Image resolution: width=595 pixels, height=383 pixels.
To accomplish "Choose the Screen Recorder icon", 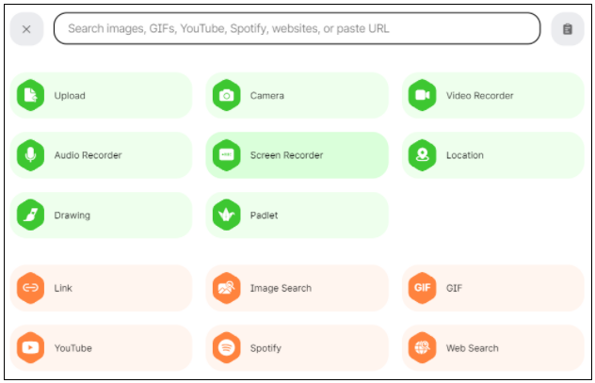I will [227, 155].
